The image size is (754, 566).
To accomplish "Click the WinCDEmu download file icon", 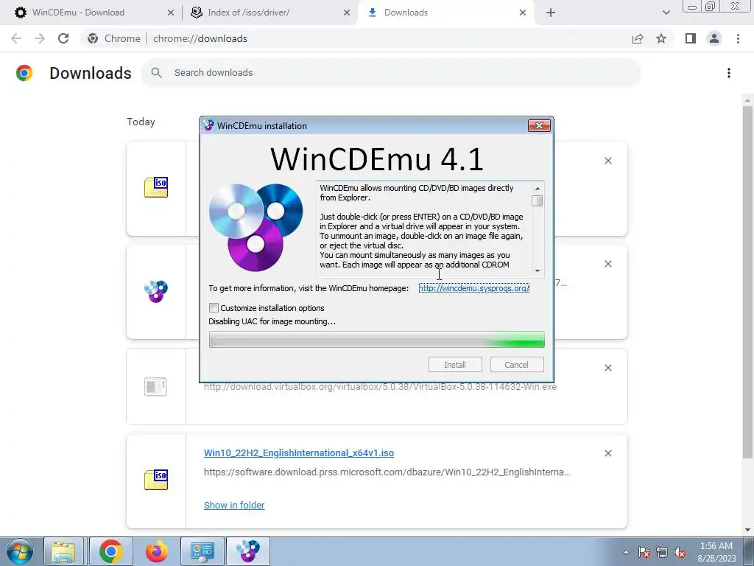I will click(x=156, y=292).
